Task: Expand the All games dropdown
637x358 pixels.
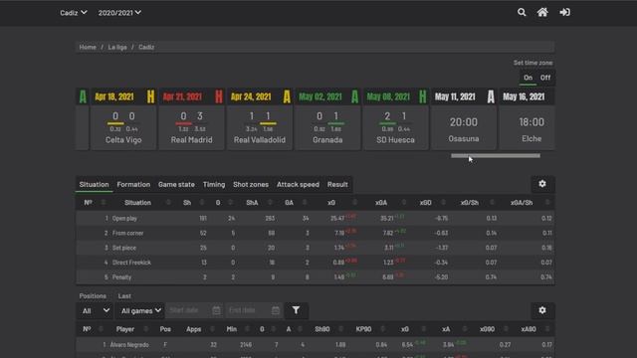Action: pyautogui.click(x=140, y=311)
